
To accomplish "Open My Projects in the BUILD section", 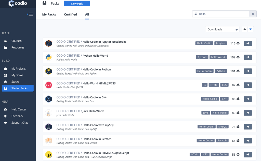I will (19, 68).
